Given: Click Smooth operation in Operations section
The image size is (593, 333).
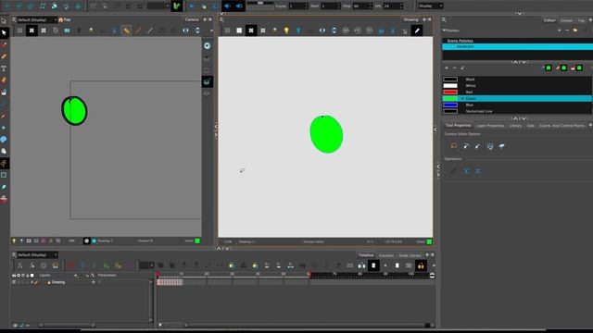Looking at the screenshot, I should (453, 171).
